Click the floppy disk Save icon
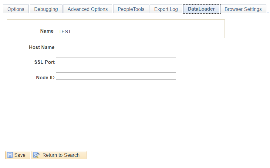The image size is (270, 168). coord(10,155)
